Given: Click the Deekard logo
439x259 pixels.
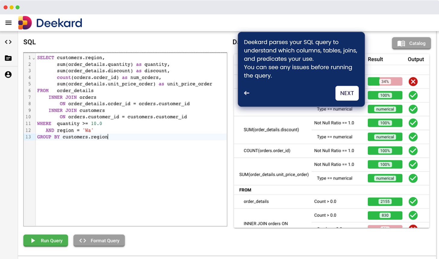Looking at the screenshot, I should [50, 23].
